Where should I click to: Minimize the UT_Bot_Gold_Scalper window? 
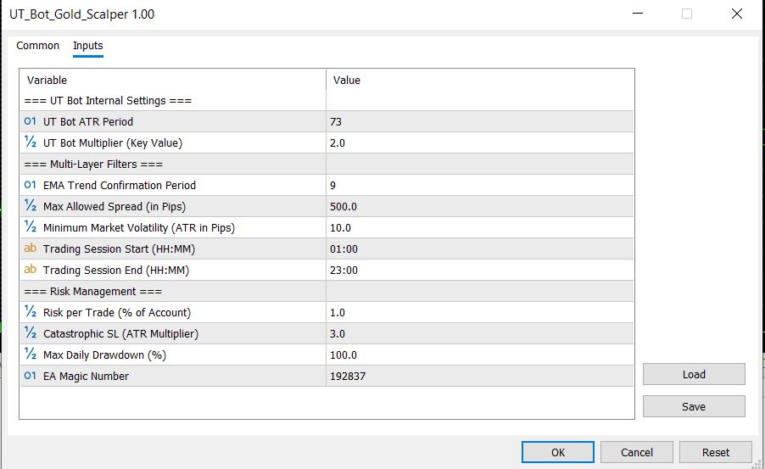pos(638,14)
